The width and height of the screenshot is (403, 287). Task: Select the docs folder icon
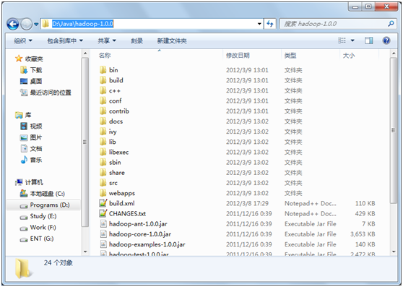(103, 121)
